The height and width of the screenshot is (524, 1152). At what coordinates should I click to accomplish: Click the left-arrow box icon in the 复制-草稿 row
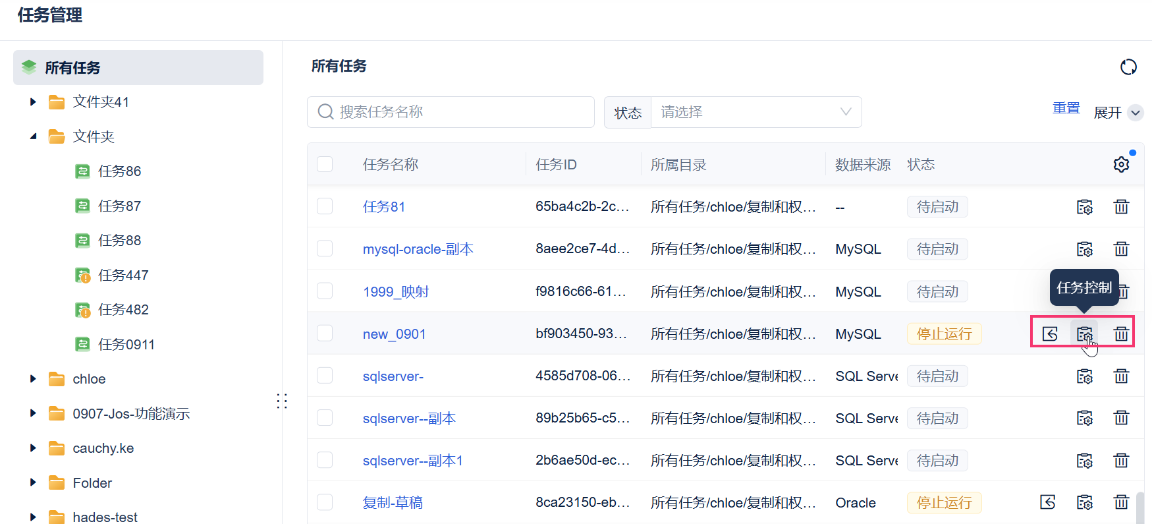point(1048,503)
